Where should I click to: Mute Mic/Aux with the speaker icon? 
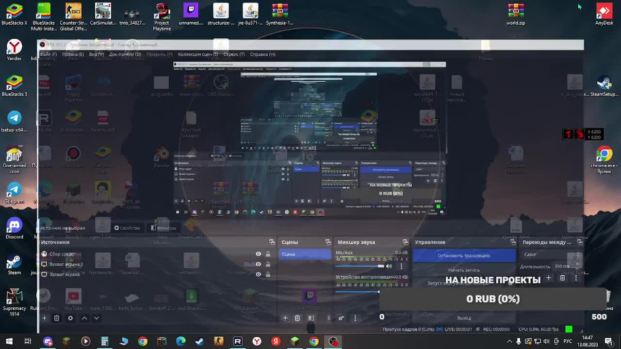coord(389,266)
